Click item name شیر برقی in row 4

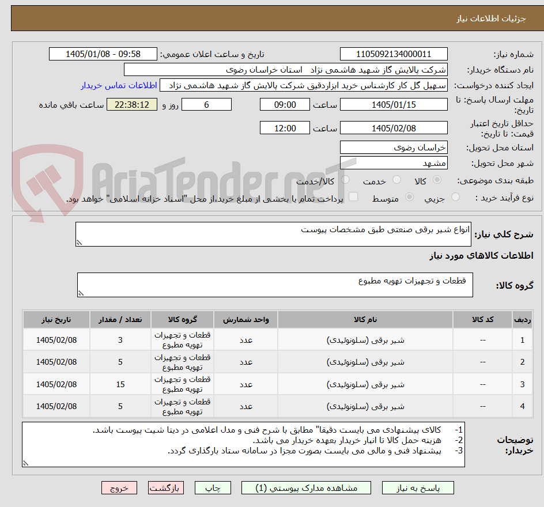pyautogui.click(x=365, y=406)
